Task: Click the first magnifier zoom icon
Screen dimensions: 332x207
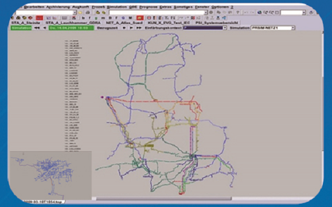Action: 265,13
